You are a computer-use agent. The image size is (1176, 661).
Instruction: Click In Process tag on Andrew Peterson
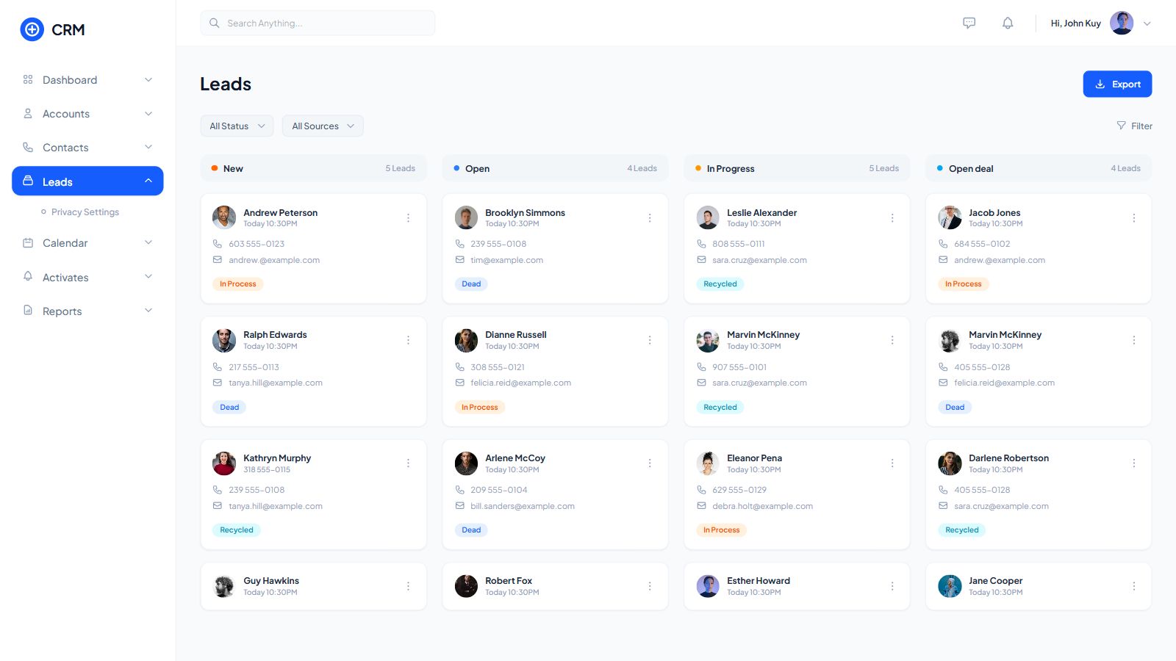tap(238, 284)
